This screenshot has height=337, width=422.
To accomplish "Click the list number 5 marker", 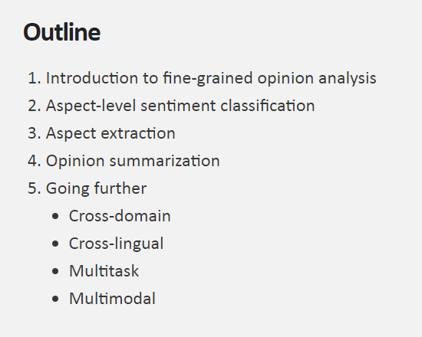I will coord(35,188).
